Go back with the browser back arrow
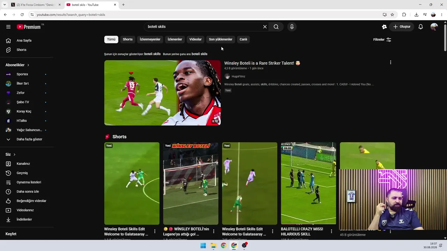Screen dimensions: 447x251 (x=5, y=15)
